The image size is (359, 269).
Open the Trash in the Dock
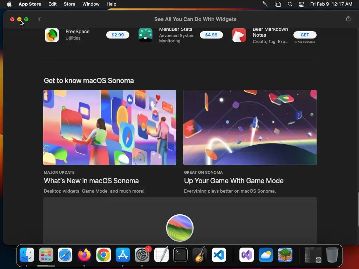[x=332, y=255]
